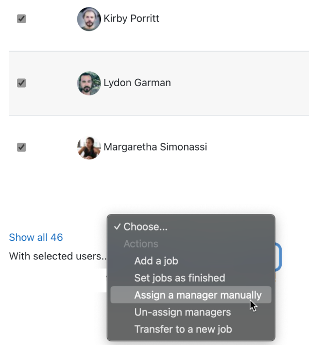Open Margaretha Simonassi's avatar image
This screenshot has height=345, width=309.
pyautogui.click(x=89, y=147)
